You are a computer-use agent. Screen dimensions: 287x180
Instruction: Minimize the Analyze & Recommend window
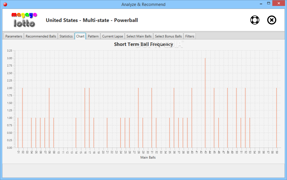[261, 4]
